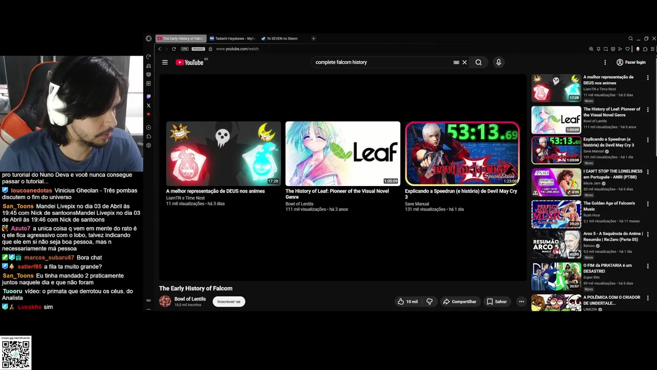Click the padlock site info icon
The width and height of the screenshot is (657, 370).
coord(210,49)
